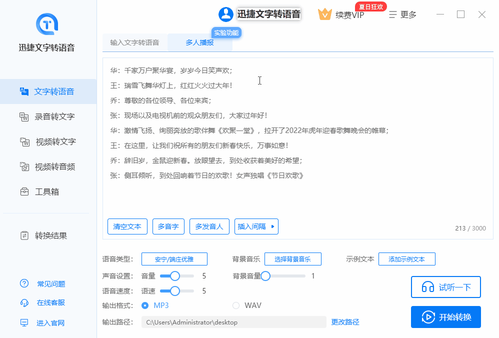Click 开始转换 to start conversion
This screenshot has height=338, width=499.
pyautogui.click(x=446, y=317)
